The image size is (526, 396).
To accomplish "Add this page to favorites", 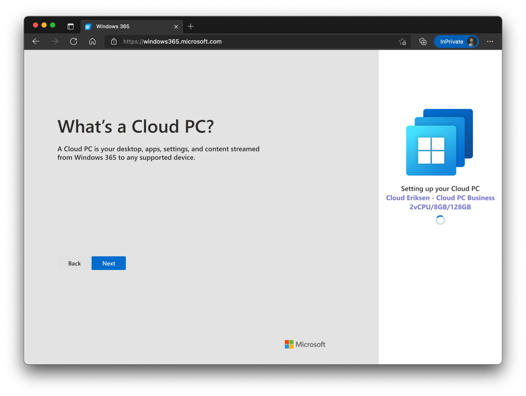I will coord(402,42).
